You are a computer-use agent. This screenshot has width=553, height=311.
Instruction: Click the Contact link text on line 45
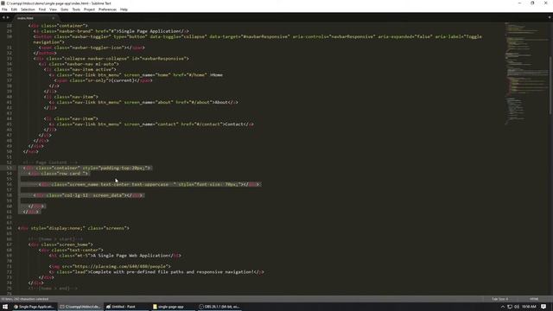[234, 124]
